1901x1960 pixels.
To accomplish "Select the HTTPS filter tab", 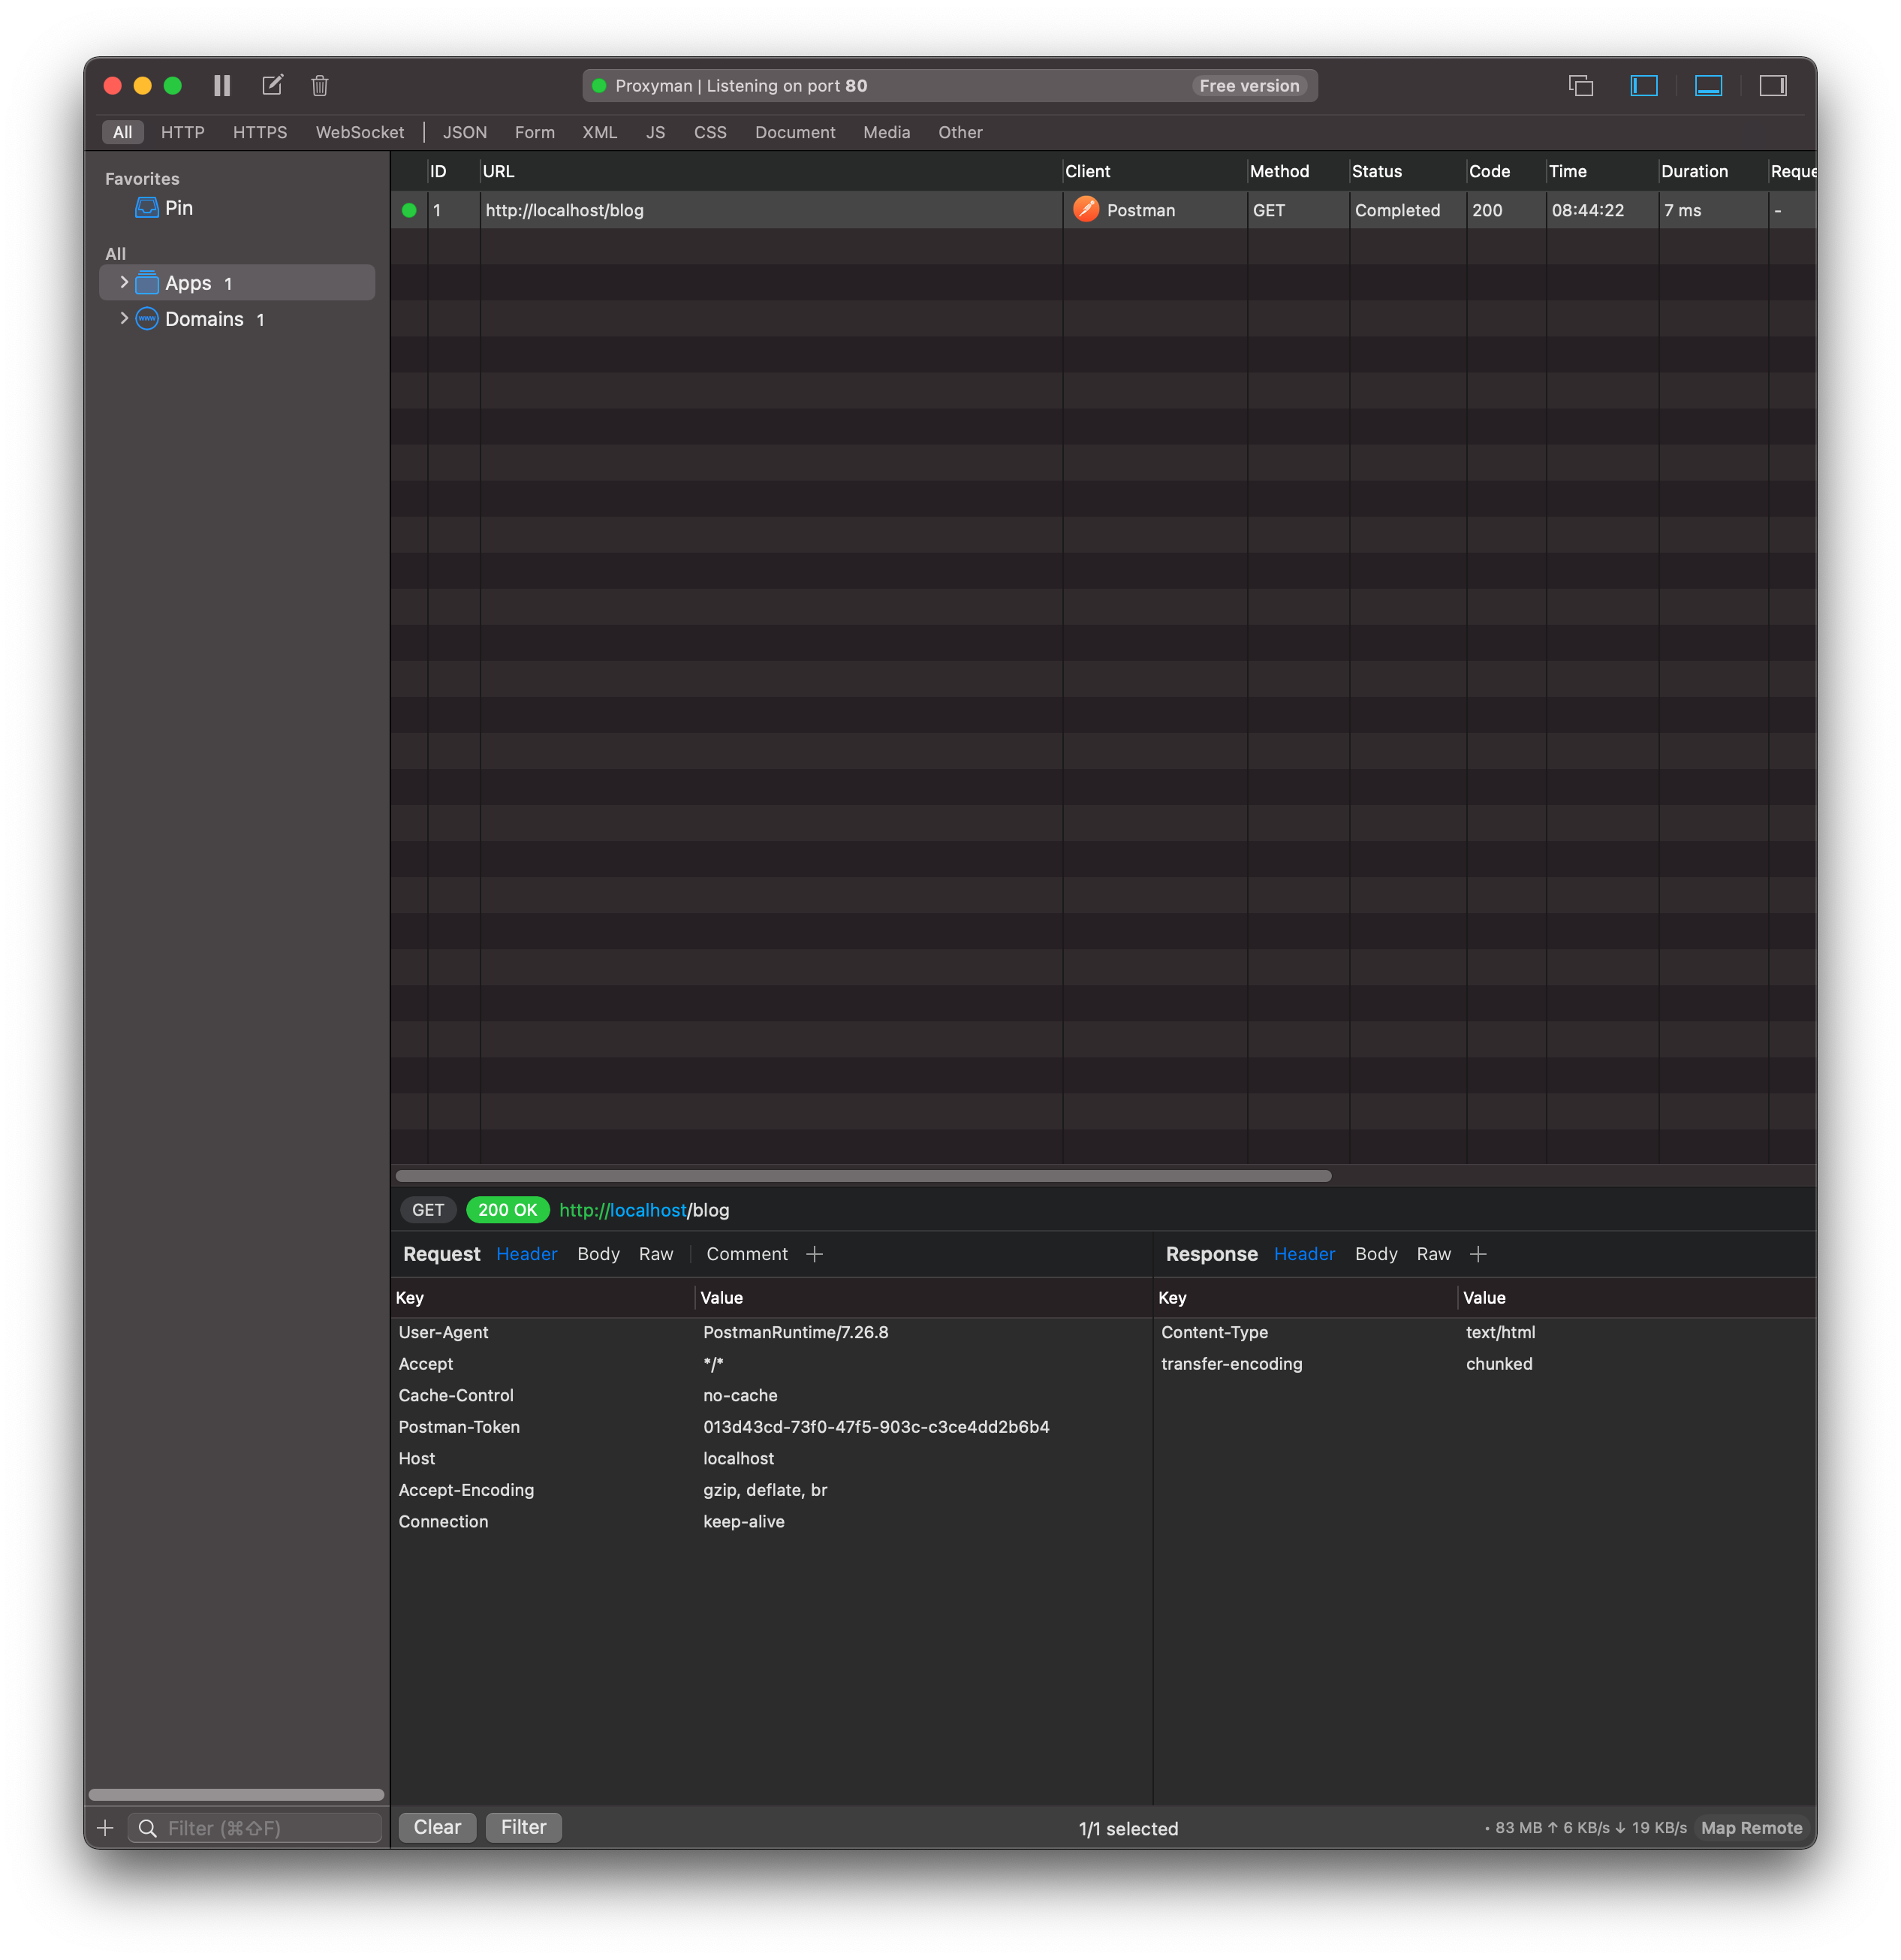I will 259,132.
